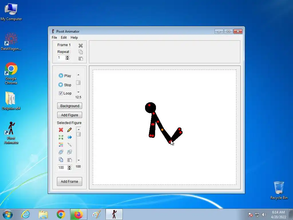Click the speed scrollbar down arrow
This screenshot has width=293, height=220.
click(x=78, y=92)
